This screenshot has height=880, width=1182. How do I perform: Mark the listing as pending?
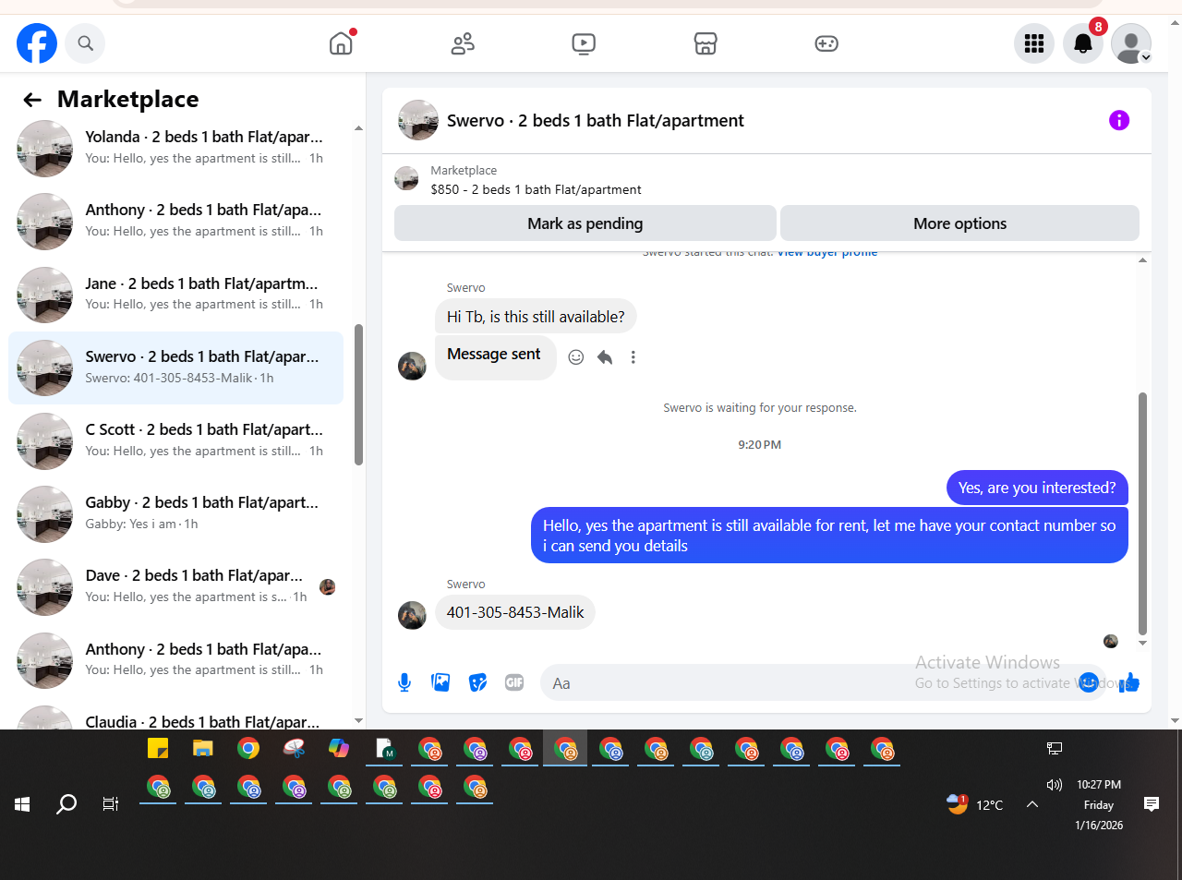pos(585,223)
